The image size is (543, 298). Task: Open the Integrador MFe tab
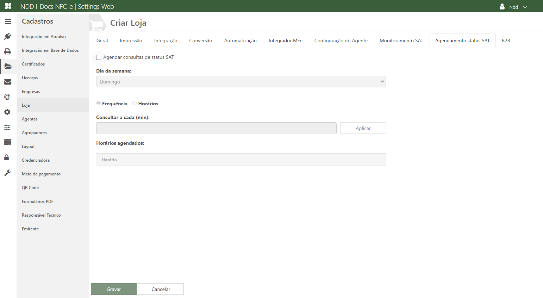pyautogui.click(x=285, y=41)
